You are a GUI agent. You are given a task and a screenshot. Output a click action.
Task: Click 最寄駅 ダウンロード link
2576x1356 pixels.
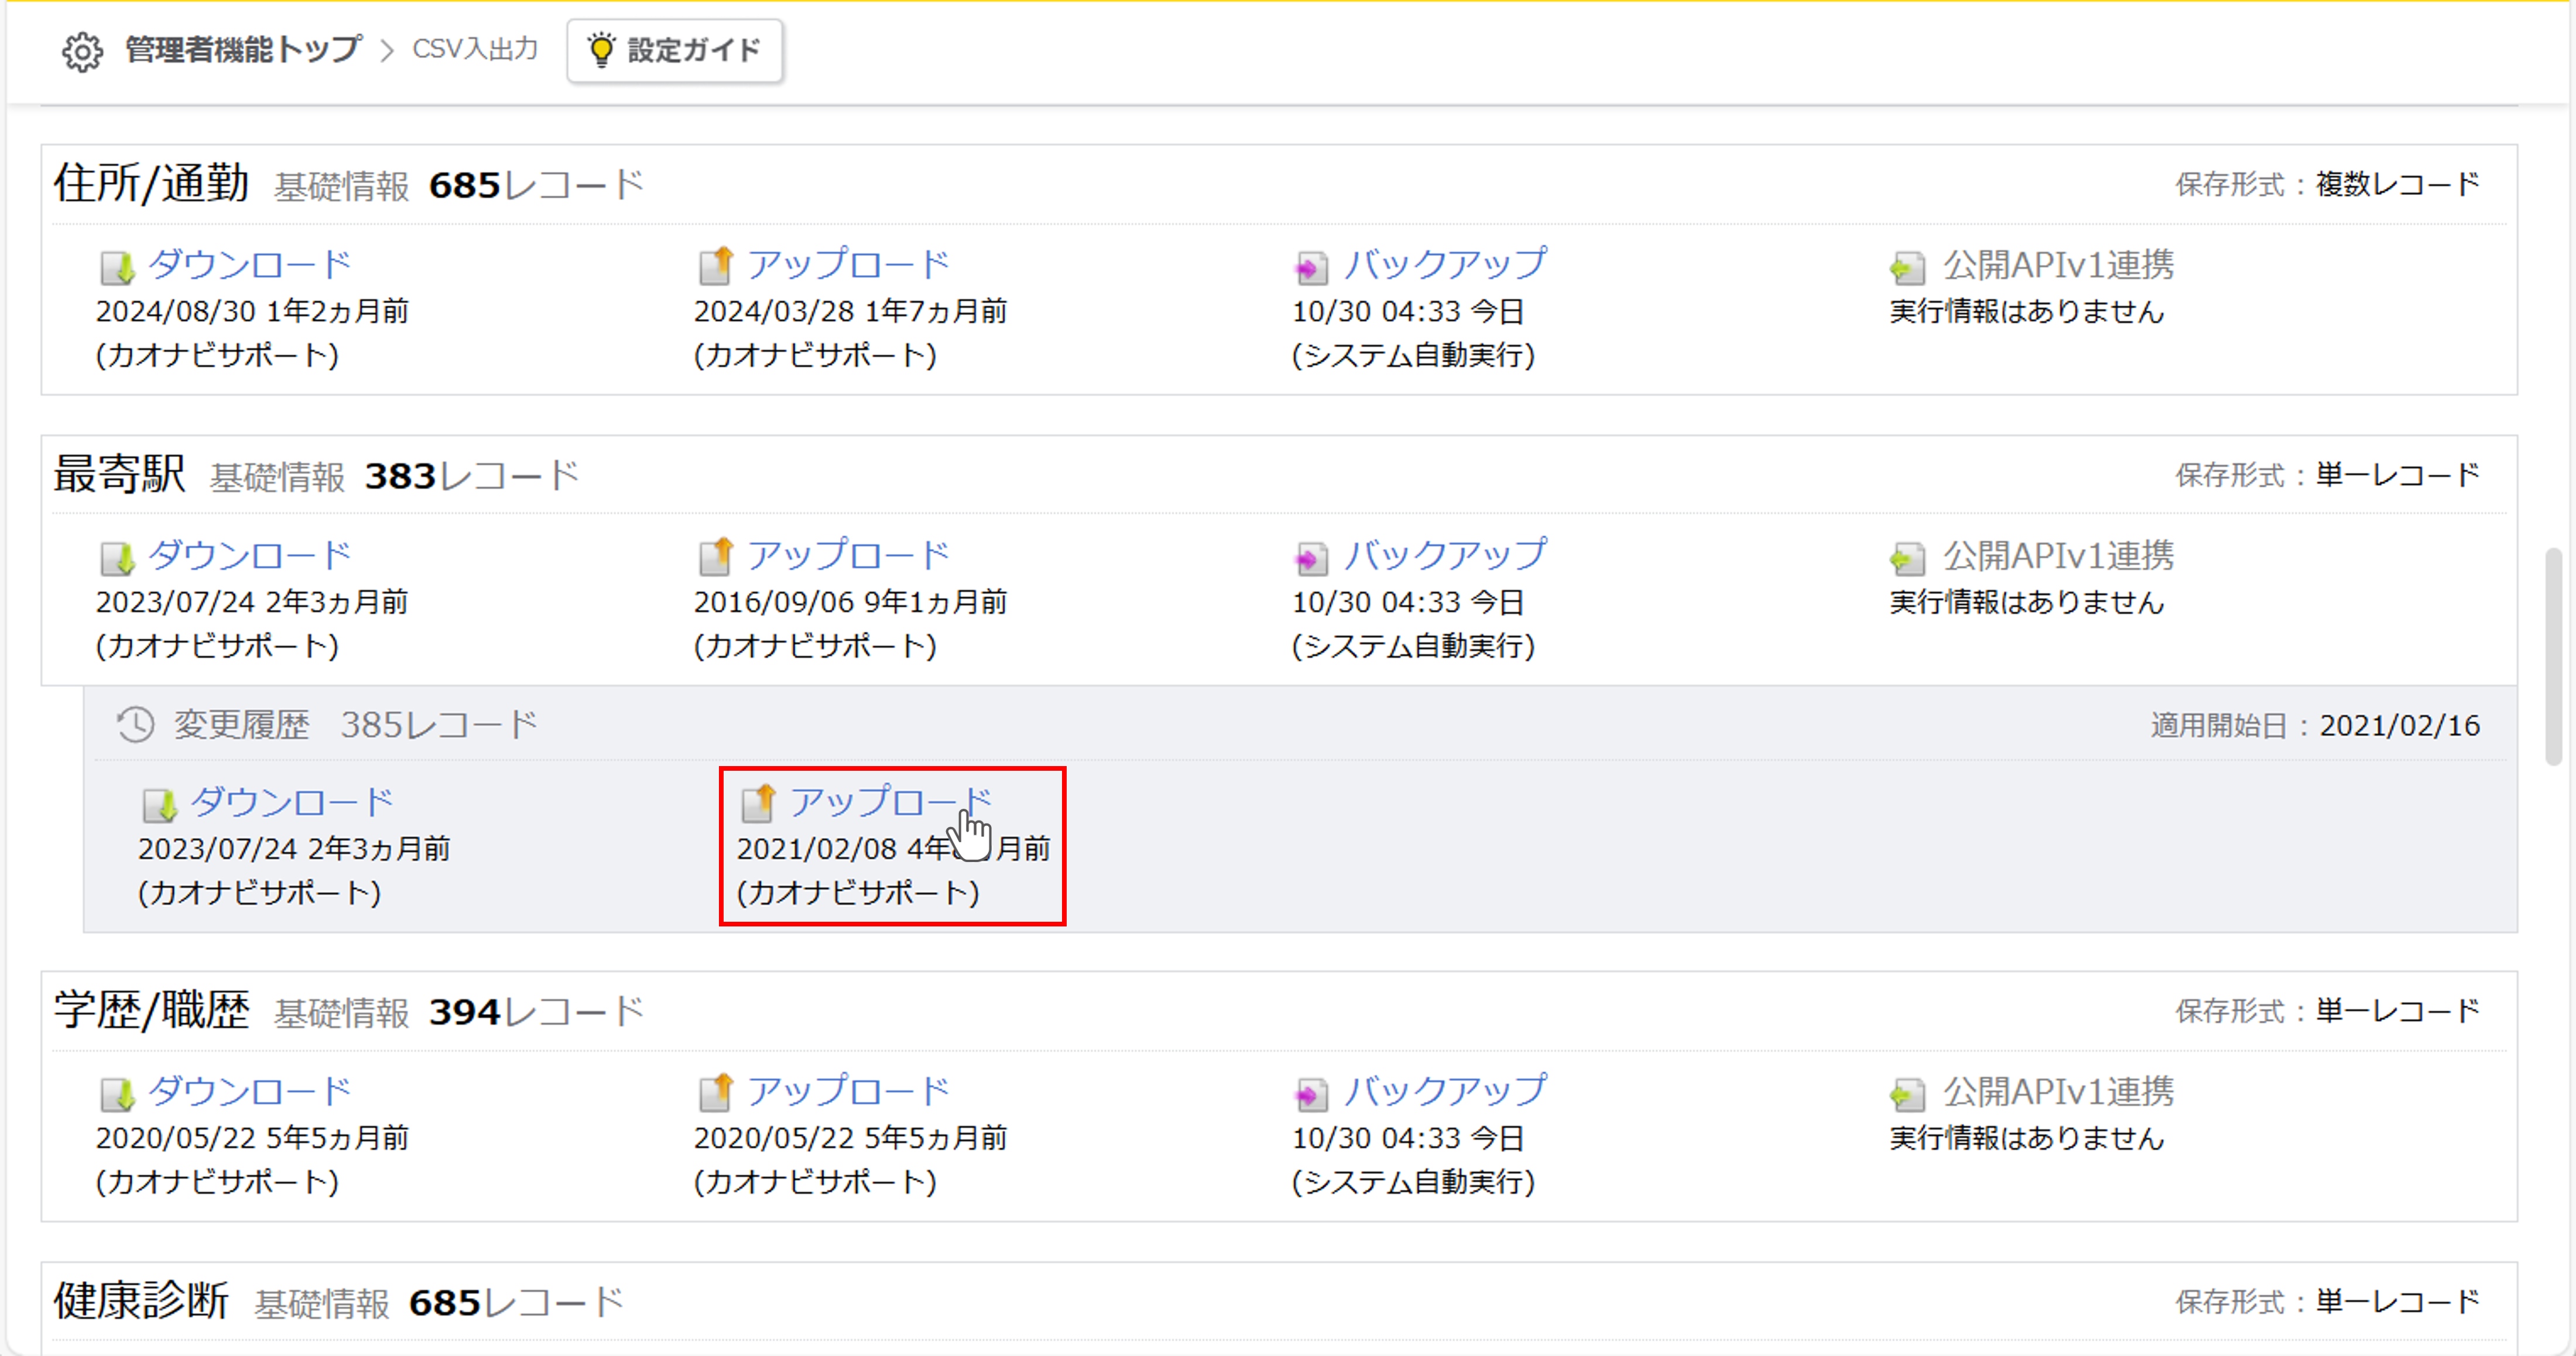pyautogui.click(x=250, y=556)
